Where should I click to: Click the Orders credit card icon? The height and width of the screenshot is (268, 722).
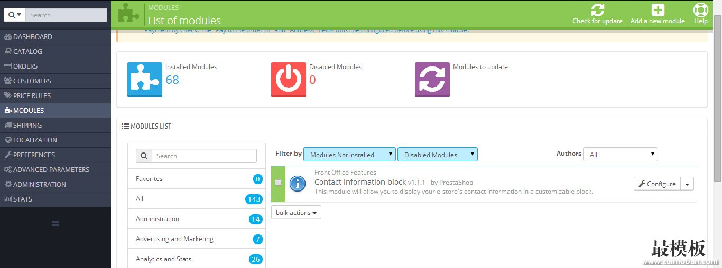(7, 66)
